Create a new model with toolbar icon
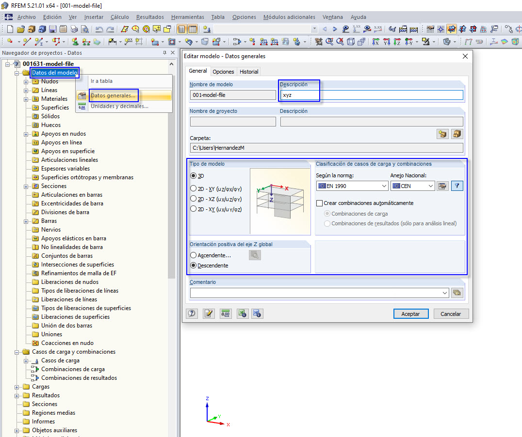This screenshot has width=522, height=437. click(10, 29)
